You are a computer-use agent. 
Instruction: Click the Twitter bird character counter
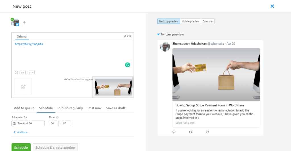tap(128, 36)
